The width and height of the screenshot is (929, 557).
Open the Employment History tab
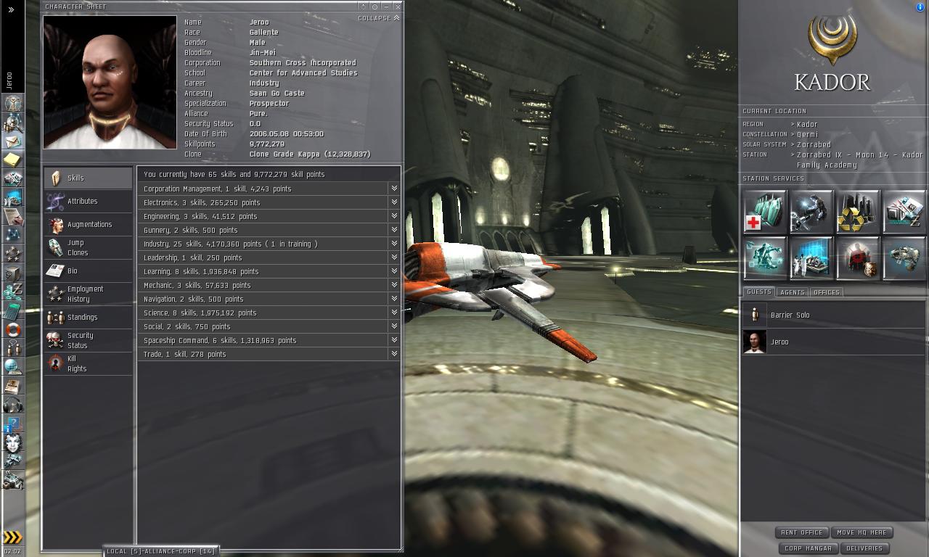click(x=88, y=294)
